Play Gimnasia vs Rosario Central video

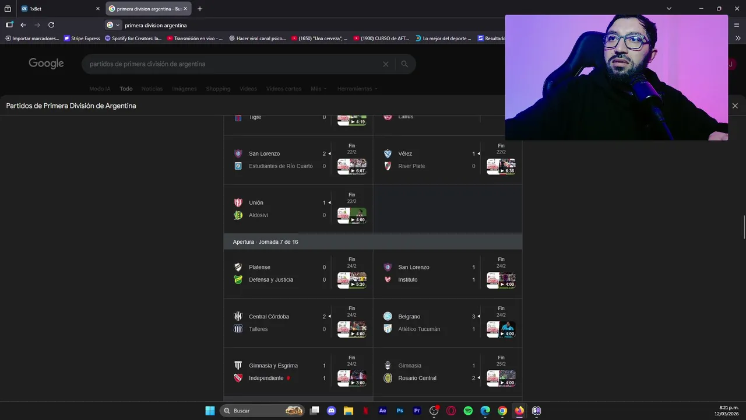(501, 378)
